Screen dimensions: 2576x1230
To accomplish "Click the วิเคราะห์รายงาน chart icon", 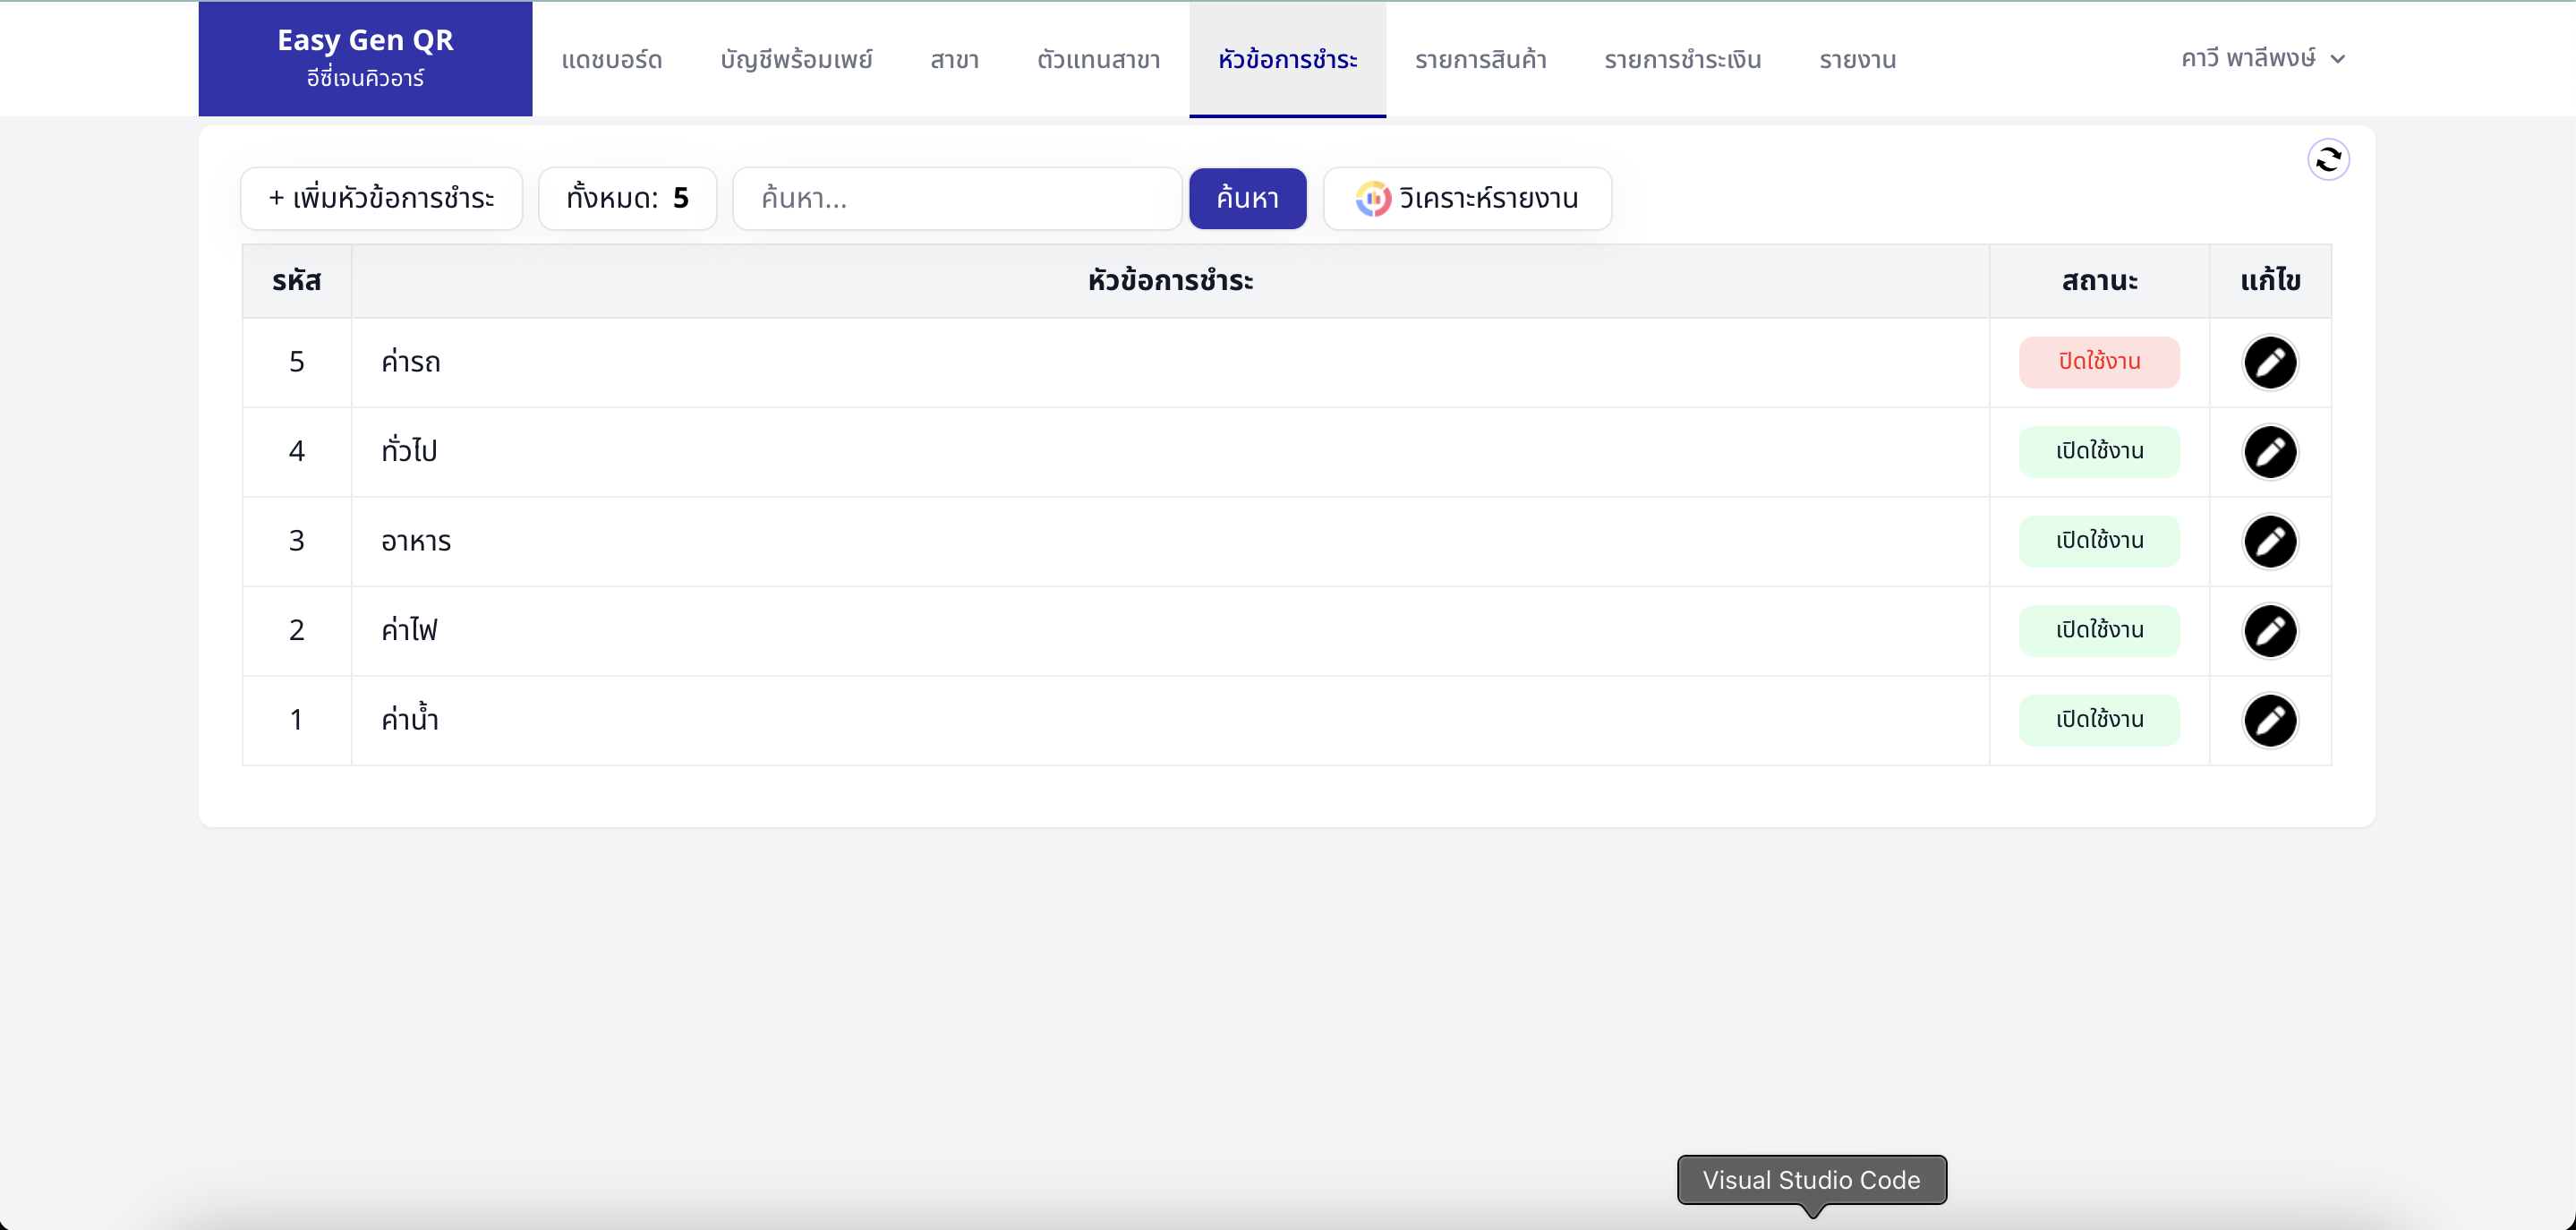I will click(1372, 198).
